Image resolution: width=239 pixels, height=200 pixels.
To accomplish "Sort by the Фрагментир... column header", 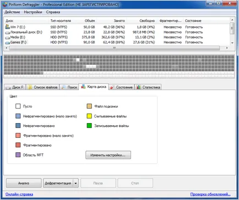I will coord(170,21).
